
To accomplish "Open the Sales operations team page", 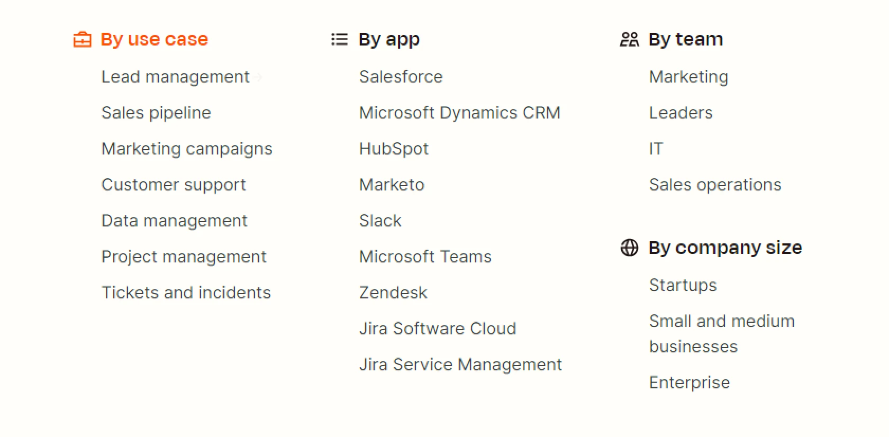I will click(715, 185).
